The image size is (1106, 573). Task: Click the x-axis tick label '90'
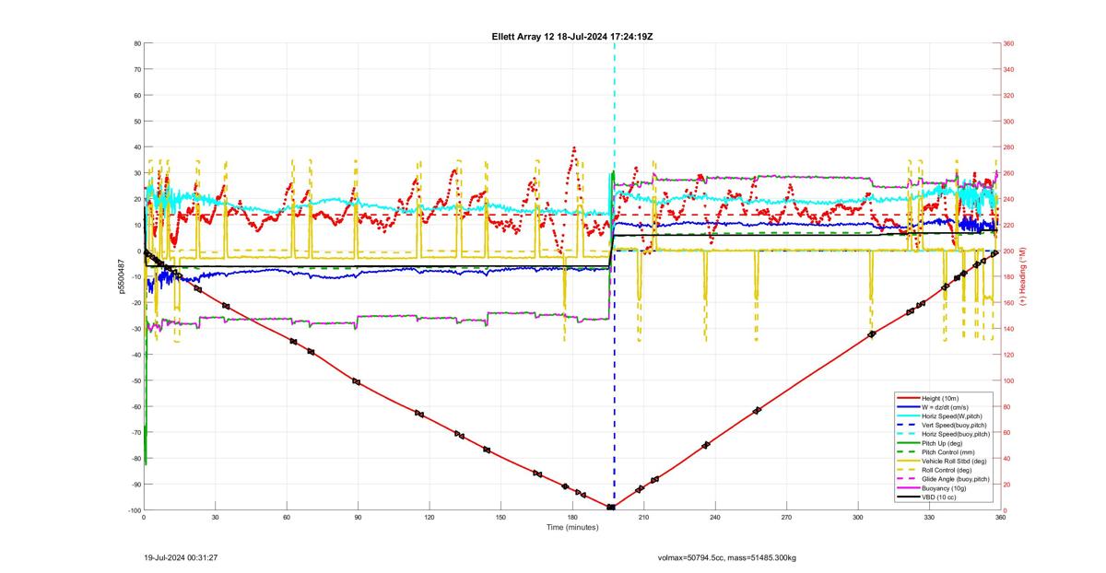click(358, 517)
